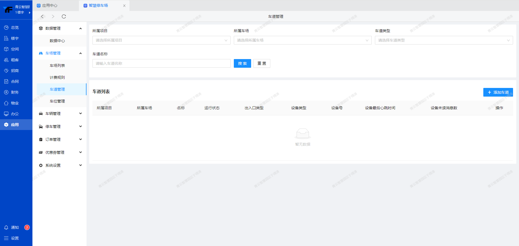The width and height of the screenshot is (519, 246).
Task: Click the 添加车道 button
Action: (x=498, y=92)
